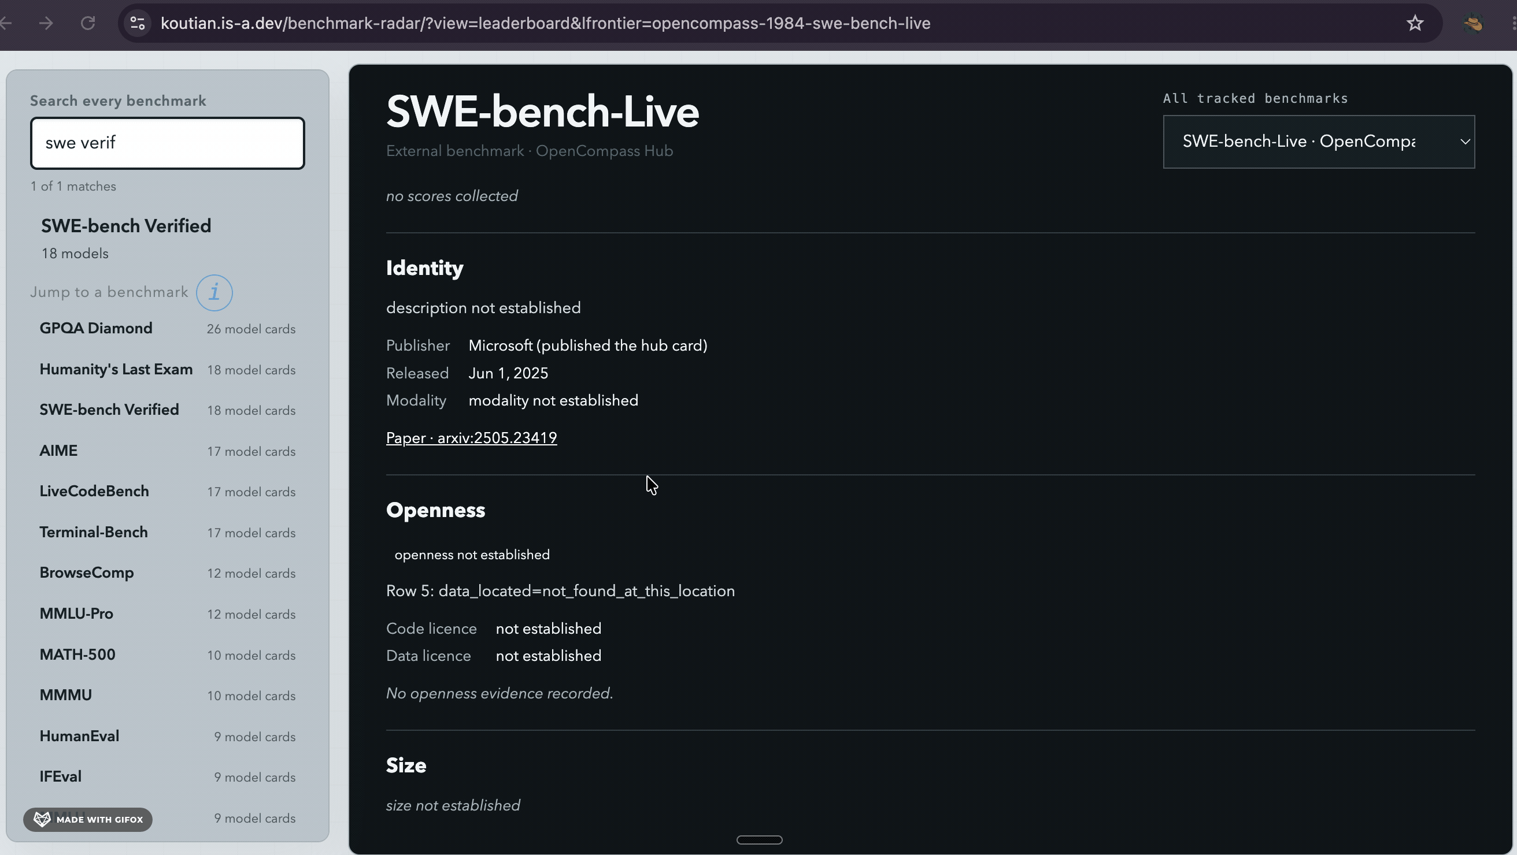Viewport: 1517px width, 855px height.
Task: Click 'modality not established' value
Action: point(553,401)
